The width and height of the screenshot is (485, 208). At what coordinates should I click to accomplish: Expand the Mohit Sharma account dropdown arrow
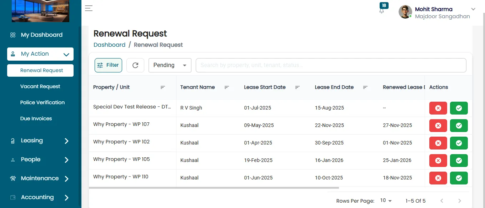point(474,9)
